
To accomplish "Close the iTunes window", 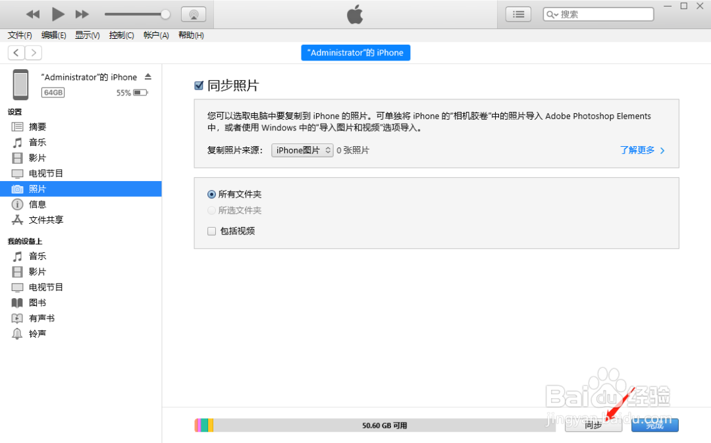I will pos(700,6).
